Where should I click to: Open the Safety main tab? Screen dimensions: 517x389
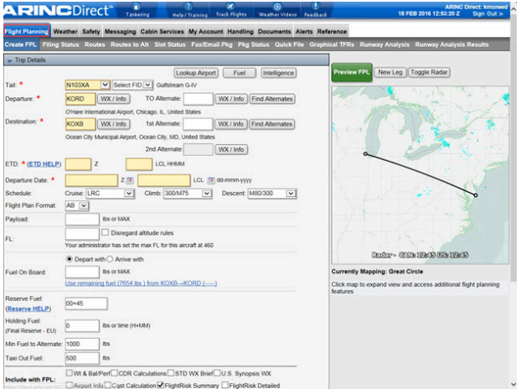click(91, 31)
